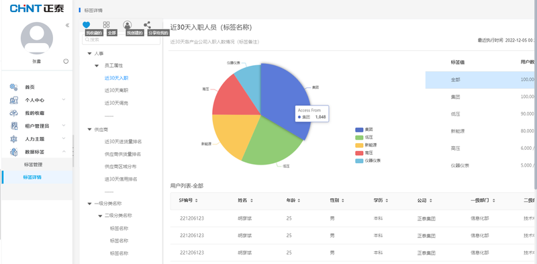537x264 pixels.
Task: Sort the table by 性别 column
Action: [x=342, y=201]
